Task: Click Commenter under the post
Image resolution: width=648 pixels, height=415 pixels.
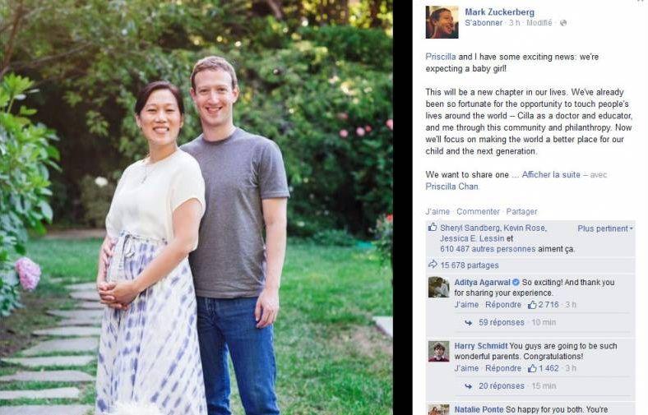Action: tap(478, 211)
